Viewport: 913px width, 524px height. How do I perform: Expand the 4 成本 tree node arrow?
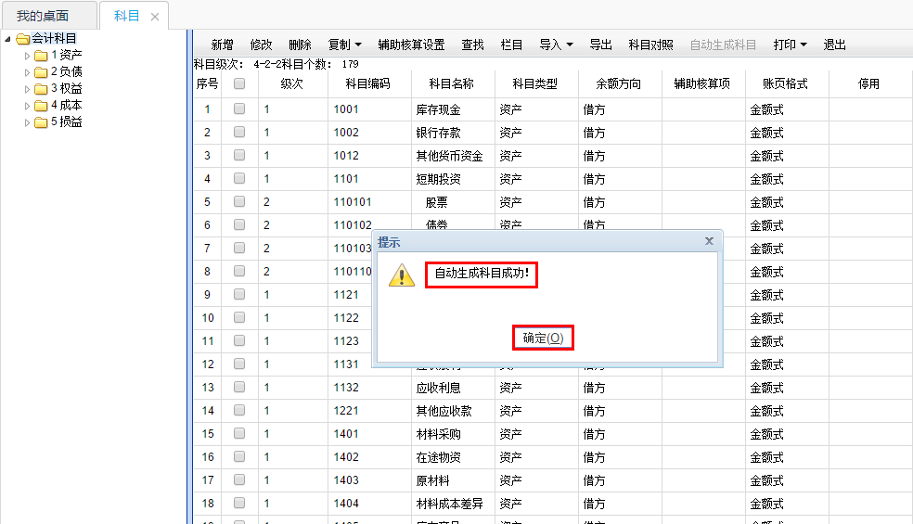click(x=27, y=106)
